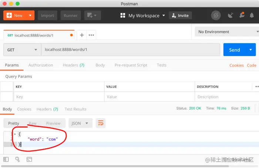Screen dimensions: 259x168
Task: Click the 259 B response size
Action: 245,108
